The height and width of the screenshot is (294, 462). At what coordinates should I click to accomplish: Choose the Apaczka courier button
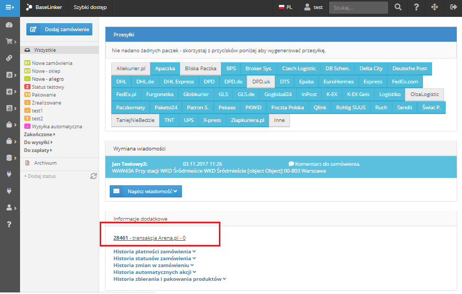[x=165, y=69]
